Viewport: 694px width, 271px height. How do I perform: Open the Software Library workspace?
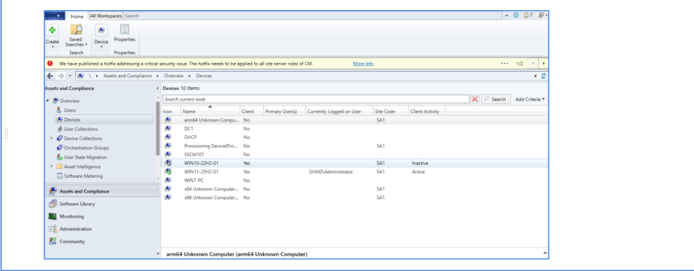click(x=77, y=203)
